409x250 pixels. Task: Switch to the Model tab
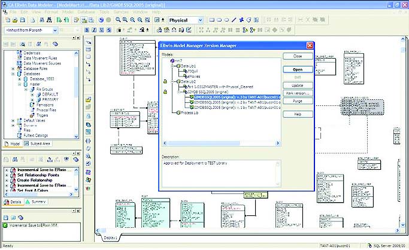click(x=13, y=144)
